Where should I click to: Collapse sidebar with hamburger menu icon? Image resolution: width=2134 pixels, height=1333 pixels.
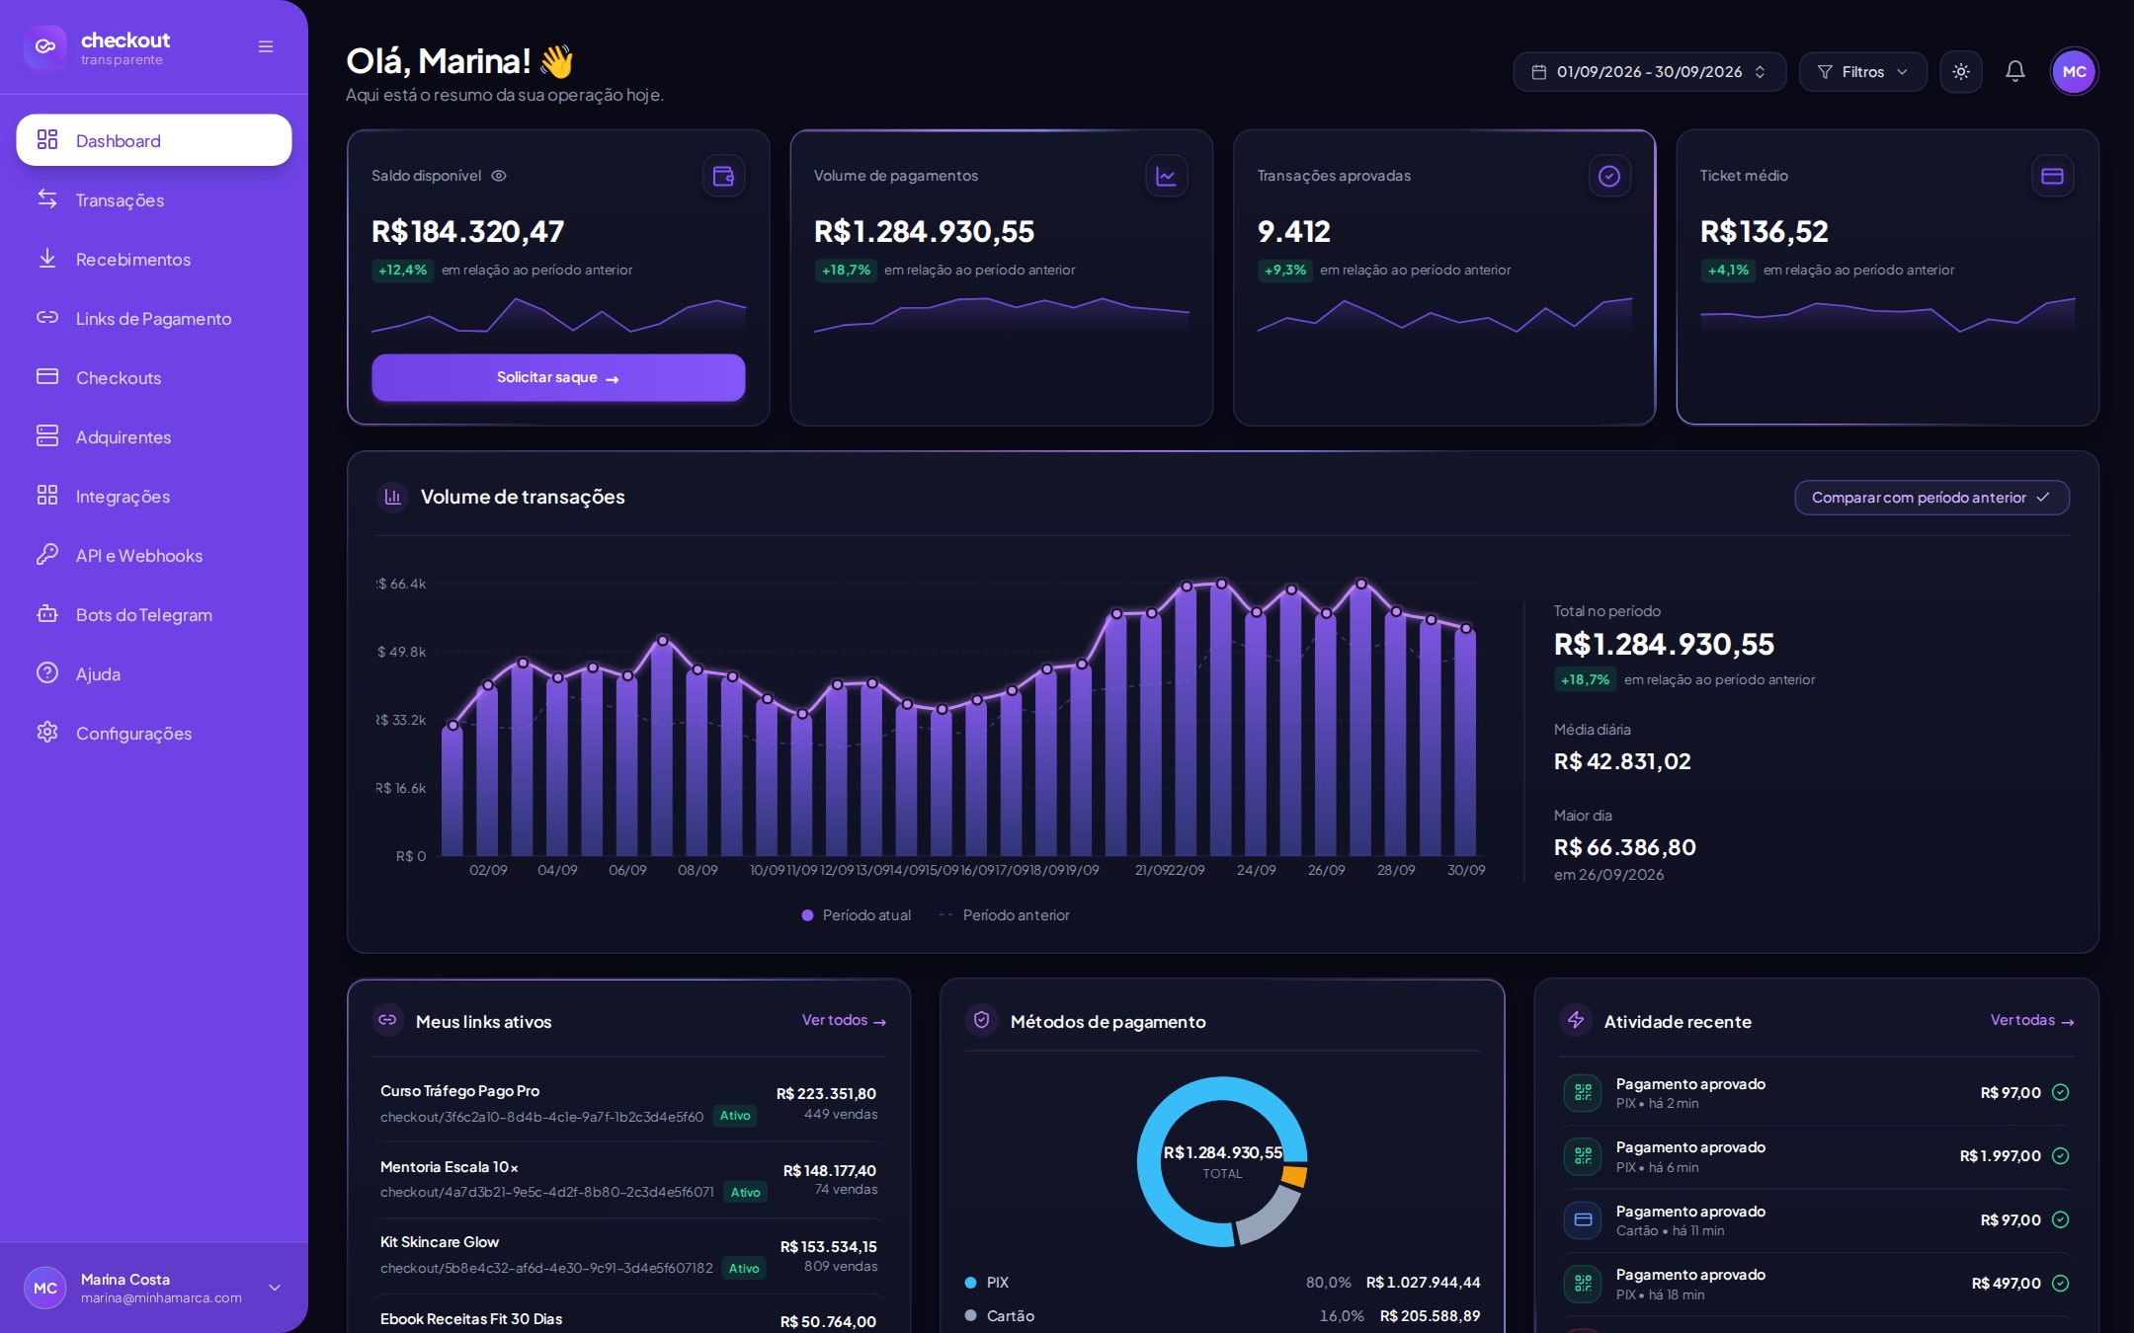coord(266,46)
